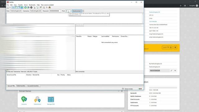The image size is (199, 112).
Task: Toggle directory comparison magnifier icon
Action: tap(44, 7)
